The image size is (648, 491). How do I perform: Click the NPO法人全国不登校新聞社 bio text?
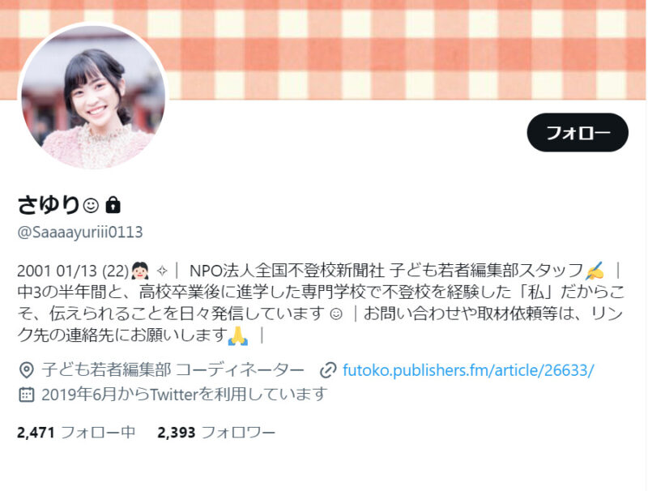tap(288, 271)
